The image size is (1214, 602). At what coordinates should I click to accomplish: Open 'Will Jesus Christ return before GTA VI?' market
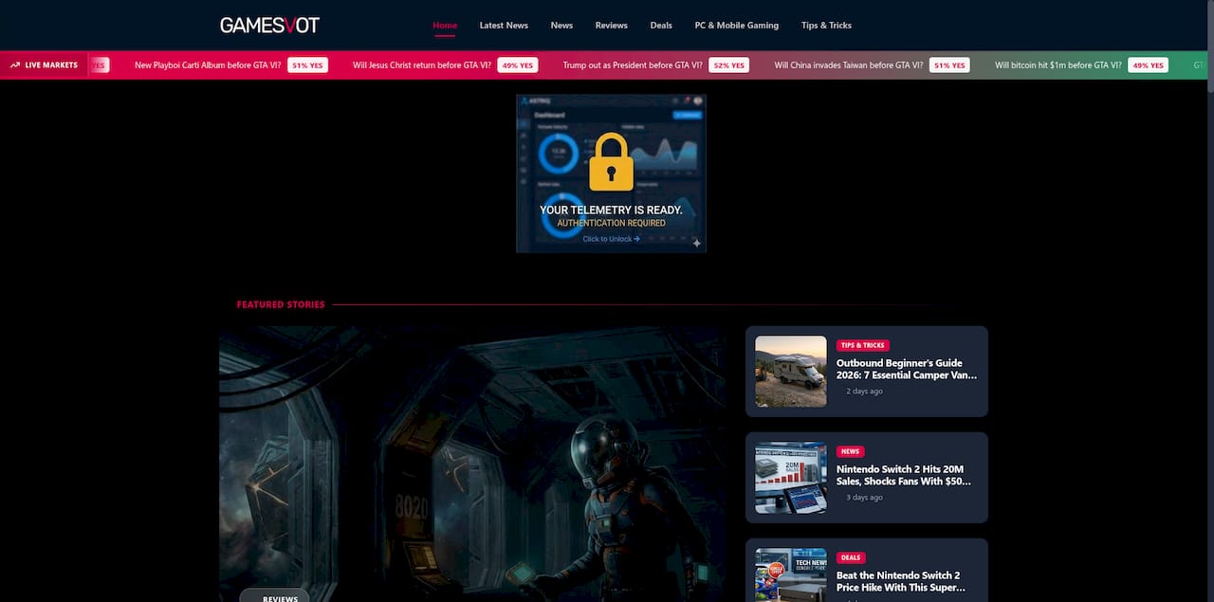pyautogui.click(x=422, y=65)
